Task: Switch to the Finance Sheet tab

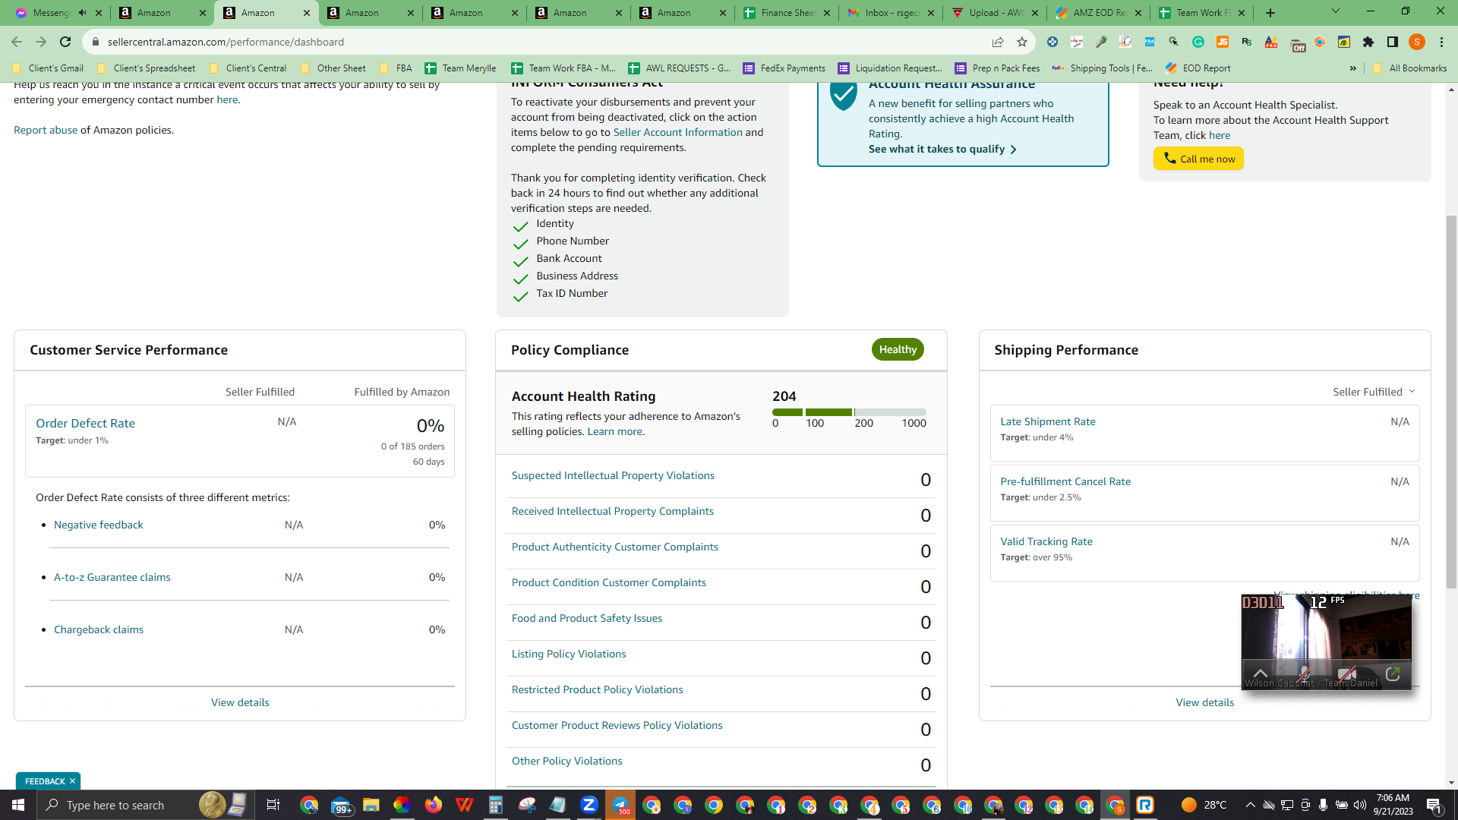Action: (786, 13)
